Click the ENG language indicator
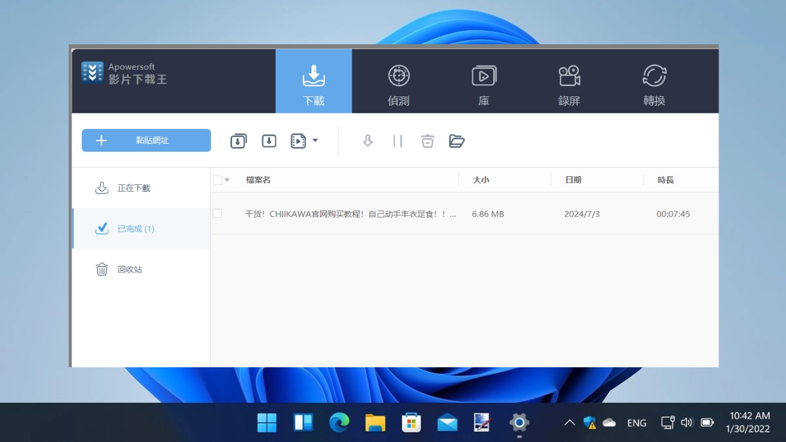This screenshot has height=442, width=786. [637, 422]
